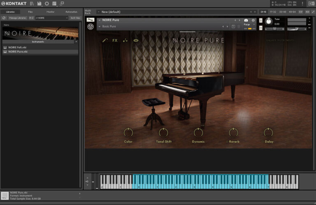
Task: Toggle the A-Z sort button
Action: click(x=31, y=18)
